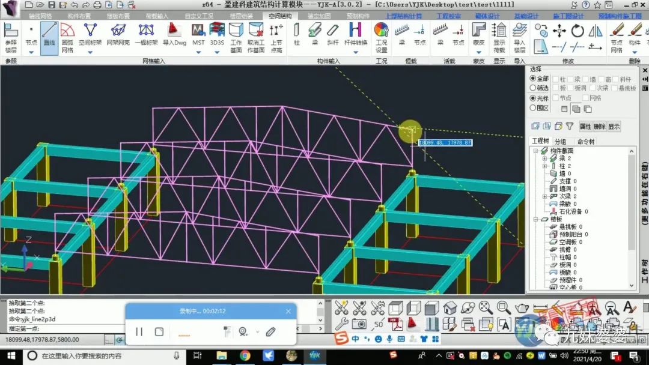
Task: Click the mirror tool in 修改 group
Action: pos(595,31)
